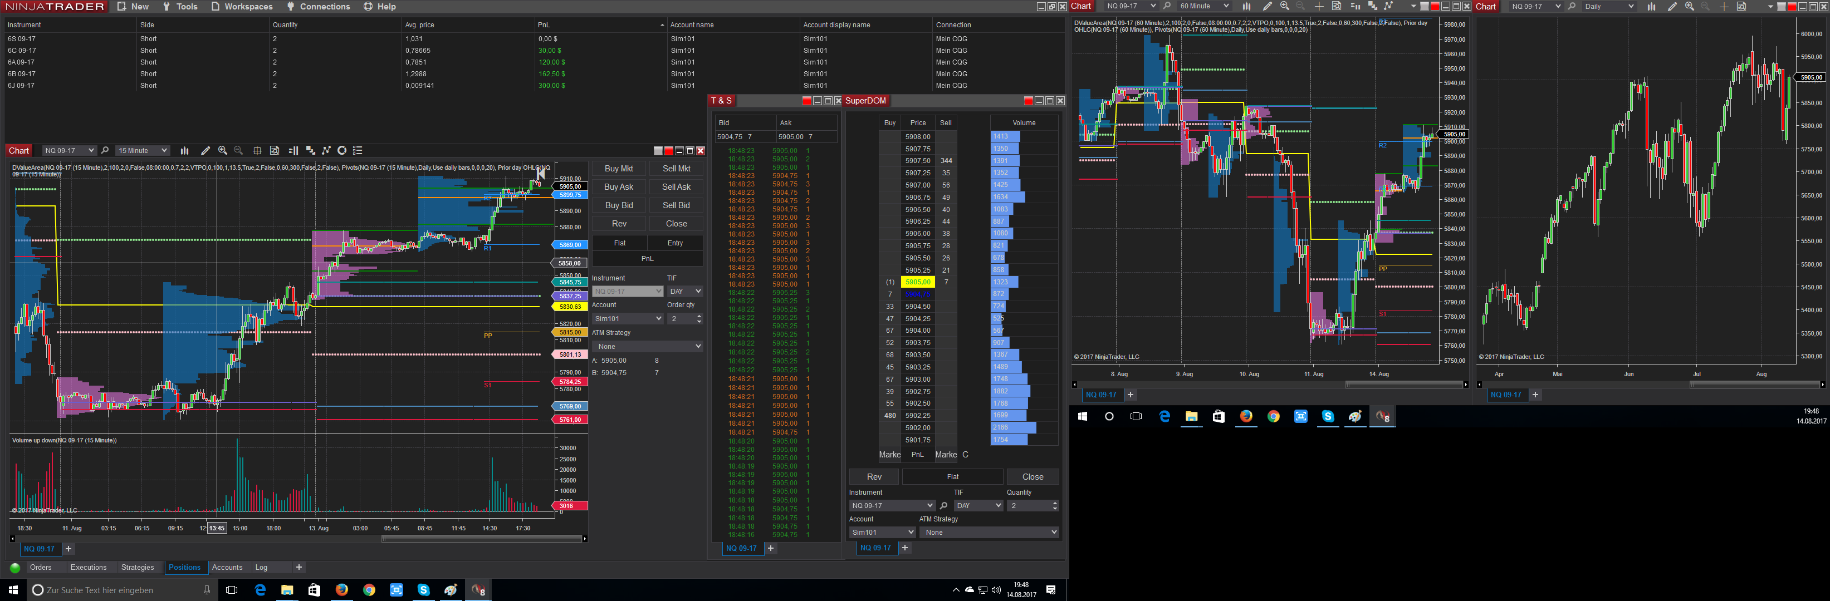This screenshot has height=601, width=1830.
Task: Open indicators in the 60 Minute chart
Action: (1389, 6)
